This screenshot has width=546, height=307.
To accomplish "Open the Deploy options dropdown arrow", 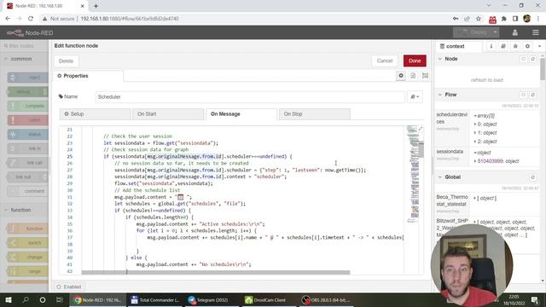I will (495, 32).
